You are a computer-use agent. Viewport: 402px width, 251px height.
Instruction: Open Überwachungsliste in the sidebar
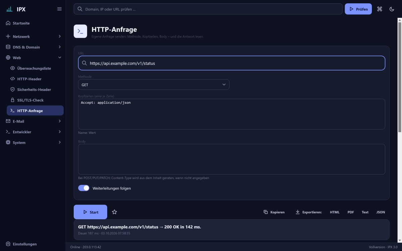tap(35, 68)
